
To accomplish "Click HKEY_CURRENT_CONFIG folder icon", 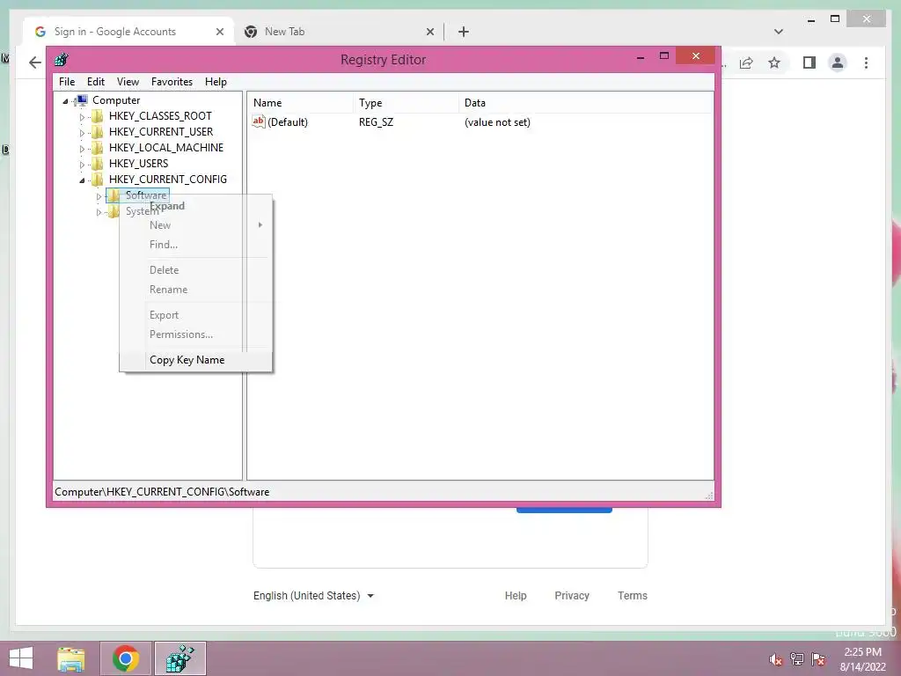I will point(98,180).
